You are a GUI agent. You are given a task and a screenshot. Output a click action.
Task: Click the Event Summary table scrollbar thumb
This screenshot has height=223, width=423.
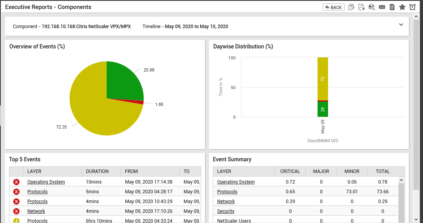coord(401,202)
